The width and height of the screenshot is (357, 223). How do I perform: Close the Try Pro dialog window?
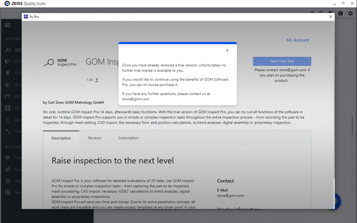tap(331, 17)
